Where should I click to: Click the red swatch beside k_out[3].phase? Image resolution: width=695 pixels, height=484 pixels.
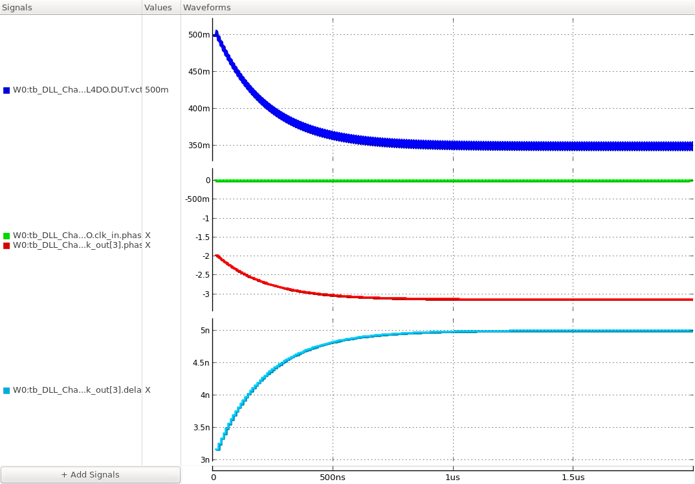tap(6, 245)
